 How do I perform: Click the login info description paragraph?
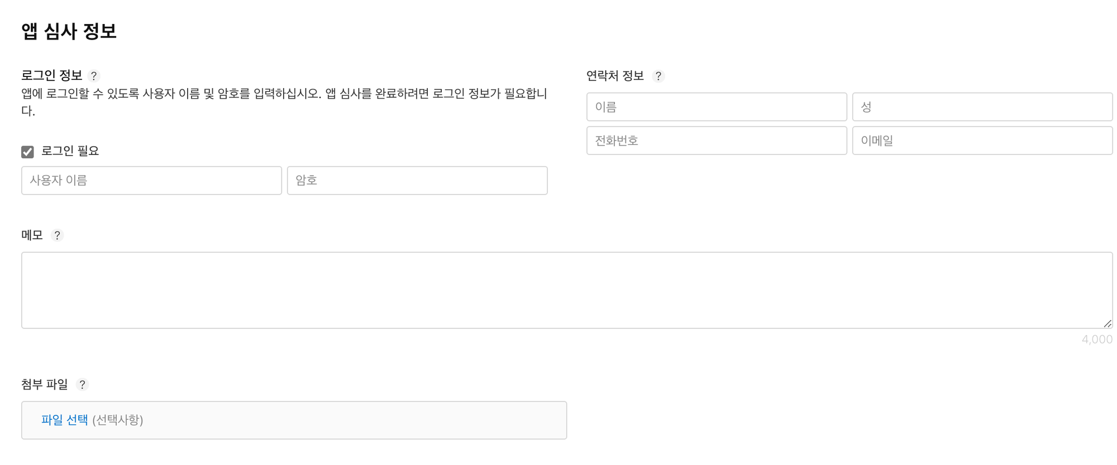(284, 102)
